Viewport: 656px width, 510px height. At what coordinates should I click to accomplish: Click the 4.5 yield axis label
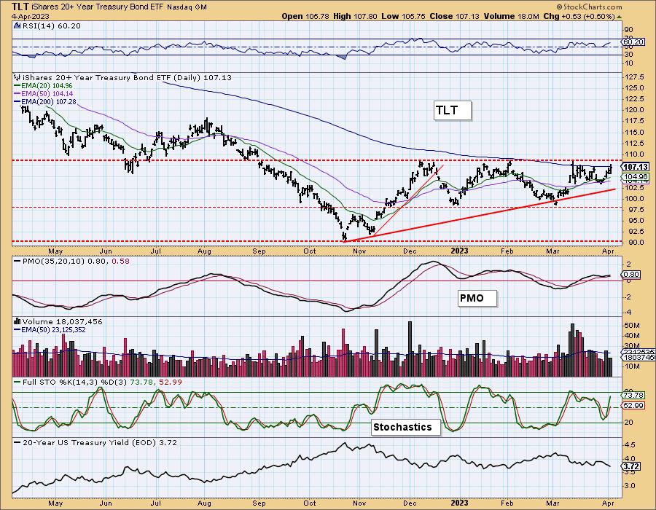coord(631,444)
